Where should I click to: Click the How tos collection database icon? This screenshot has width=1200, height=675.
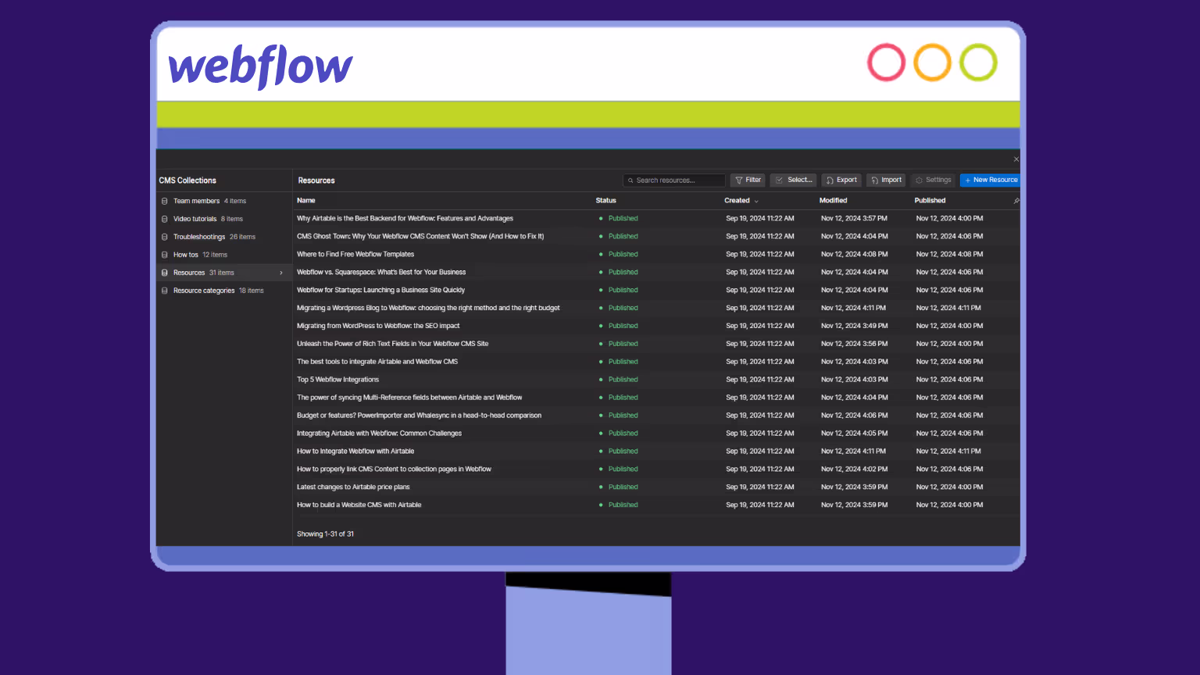(x=164, y=255)
